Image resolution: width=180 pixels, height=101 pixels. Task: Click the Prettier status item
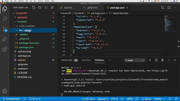point(159,99)
